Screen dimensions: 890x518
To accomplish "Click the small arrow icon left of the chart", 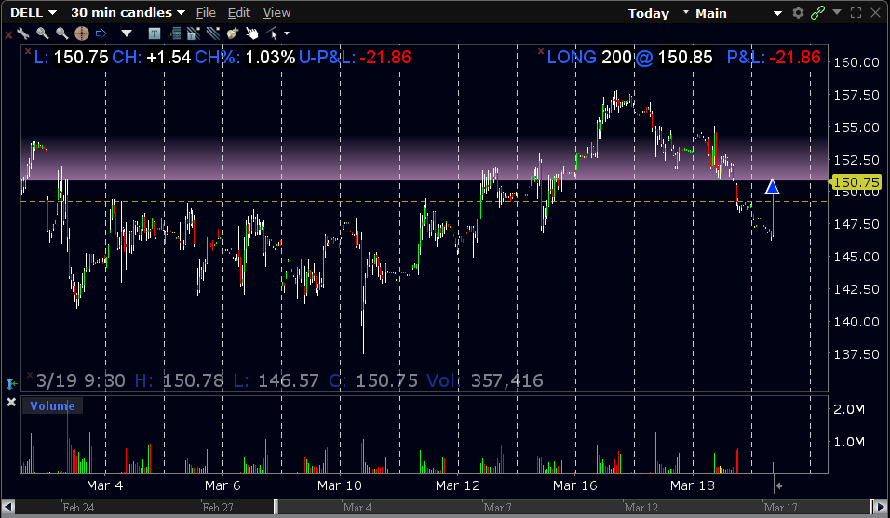I will pyautogui.click(x=11, y=384).
